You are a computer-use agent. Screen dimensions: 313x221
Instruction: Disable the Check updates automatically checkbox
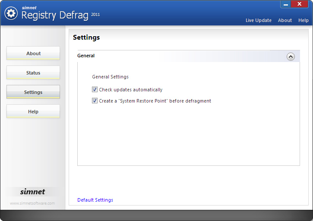(95, 90)
